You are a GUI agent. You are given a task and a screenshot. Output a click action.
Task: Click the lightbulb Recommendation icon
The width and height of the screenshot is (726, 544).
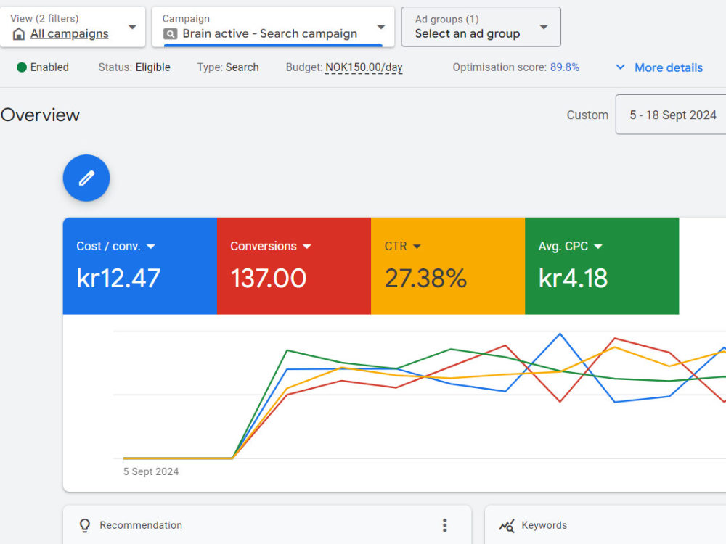pos(85,525)
